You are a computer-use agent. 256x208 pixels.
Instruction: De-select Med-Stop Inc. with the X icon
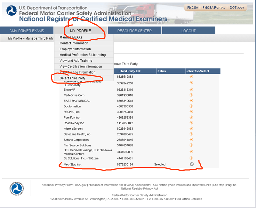[x=191, y=164]
